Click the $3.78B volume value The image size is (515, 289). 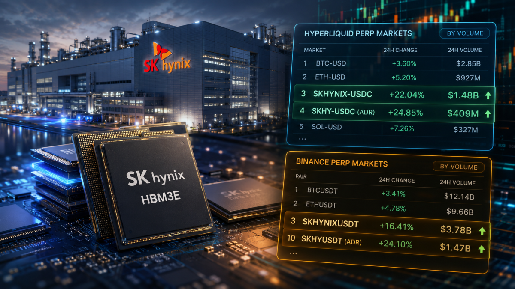click(456, 230)
